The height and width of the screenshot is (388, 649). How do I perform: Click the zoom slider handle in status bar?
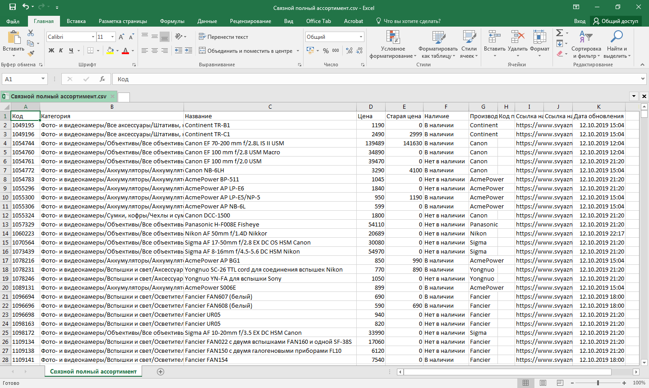pos(598,383)
